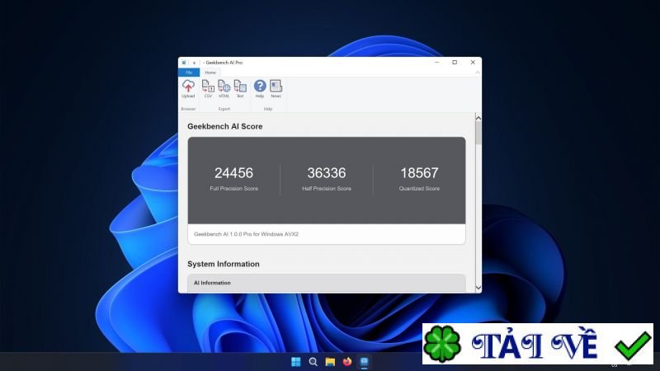
Task: Click the Full Precision Score value 24456
Action: point(233,173)
